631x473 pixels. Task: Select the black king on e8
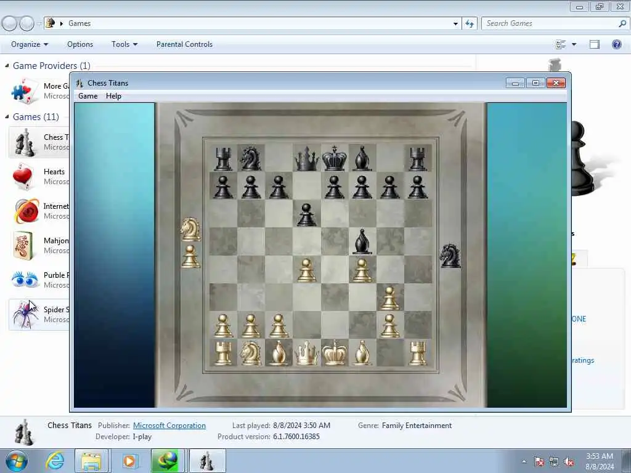[335, 158]
